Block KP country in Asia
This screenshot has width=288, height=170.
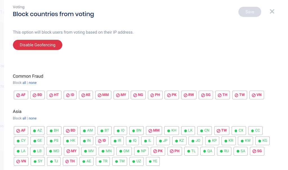[x=212, y=141]
